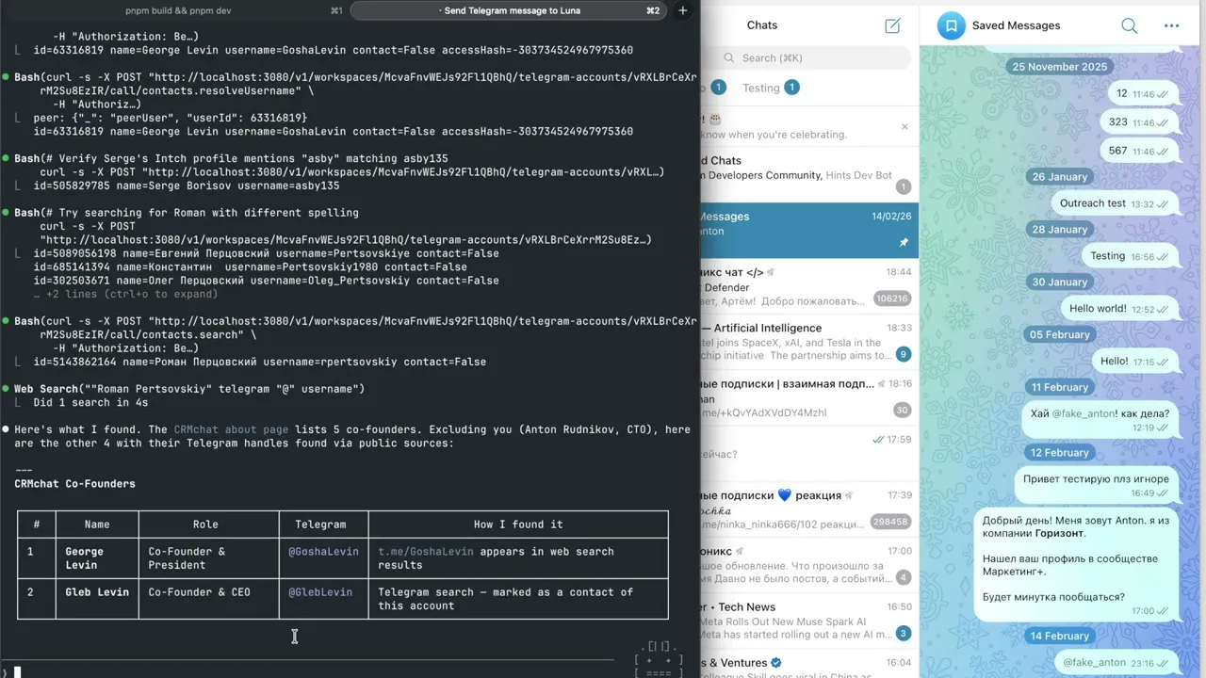Click the read checkmarks on message 567

tap(1163, 152)
